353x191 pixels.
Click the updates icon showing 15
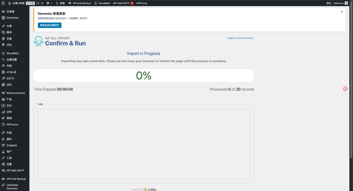point(38,3)
